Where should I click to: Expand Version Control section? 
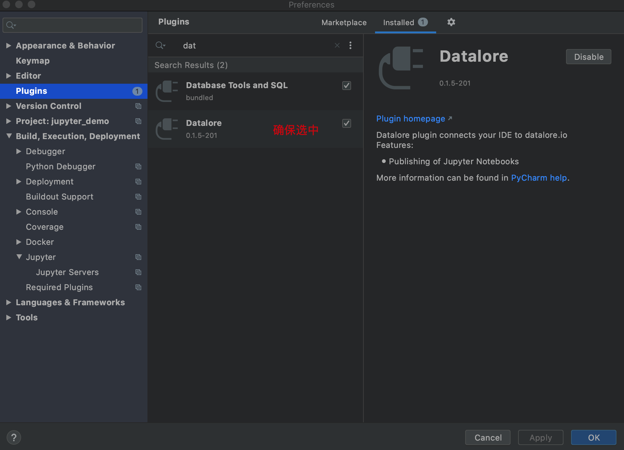point(9,106)
